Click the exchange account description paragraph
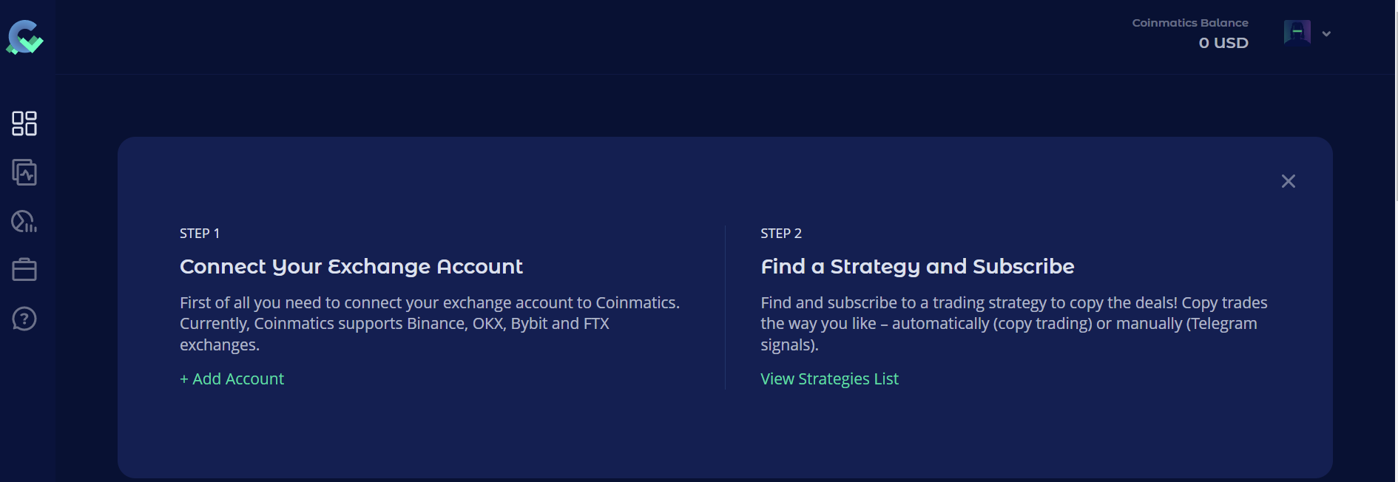This screenshot has width=1398, height=482. point(429,324)
